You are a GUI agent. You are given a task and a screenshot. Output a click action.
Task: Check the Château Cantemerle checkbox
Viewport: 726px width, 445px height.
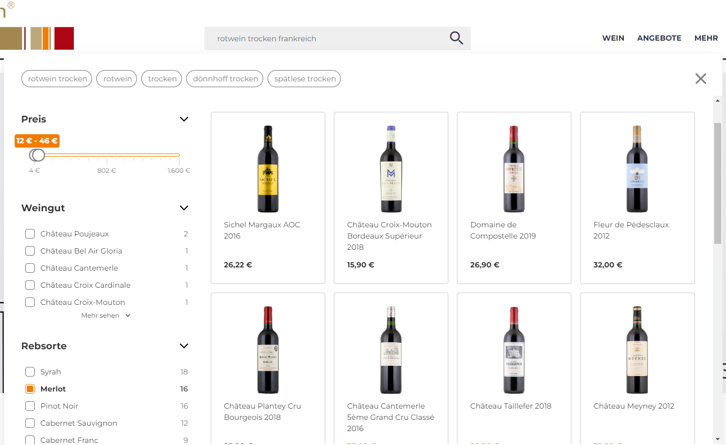pyautogui.click(x=30, y=268)
